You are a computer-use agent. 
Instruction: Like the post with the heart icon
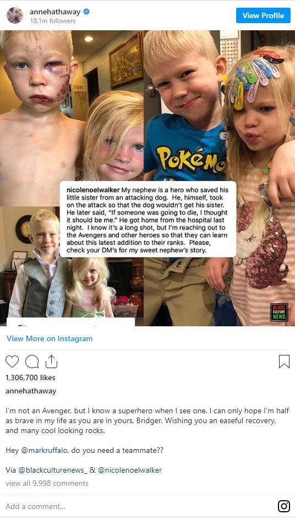click(x=12, y=362)
